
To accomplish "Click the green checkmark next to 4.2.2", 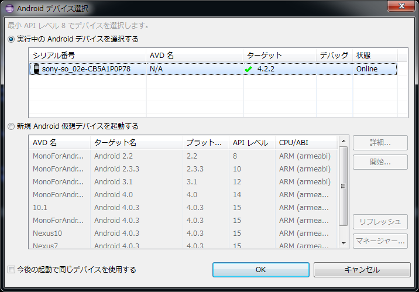I will point(248,69).
